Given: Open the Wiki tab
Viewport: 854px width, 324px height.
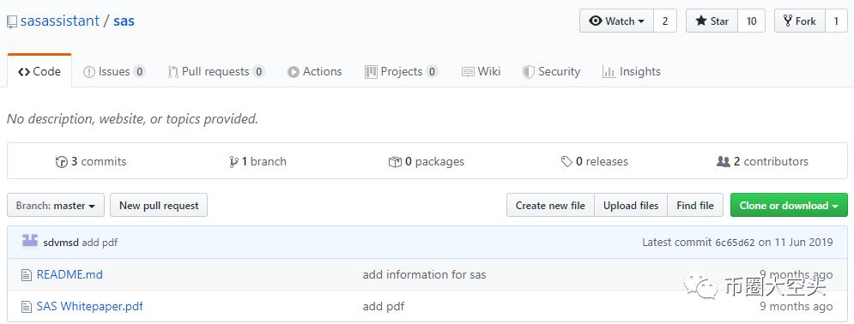Looking at the screenshot, I should click(481, 71).
